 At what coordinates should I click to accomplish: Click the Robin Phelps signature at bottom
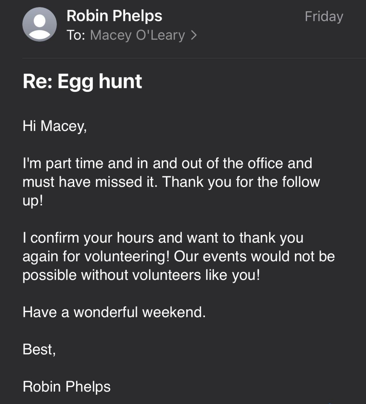click(67, 387)
